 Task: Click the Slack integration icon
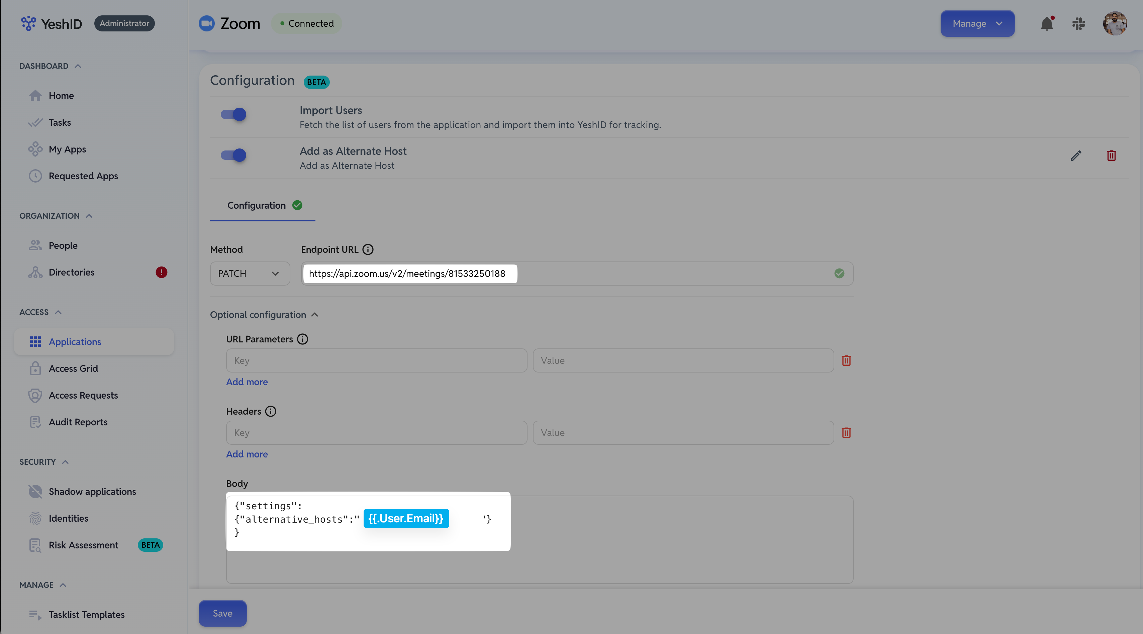[x=1079, y=23]
